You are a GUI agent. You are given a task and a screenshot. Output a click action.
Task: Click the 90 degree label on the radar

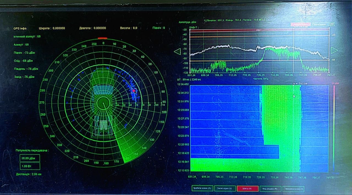point(164,102)
